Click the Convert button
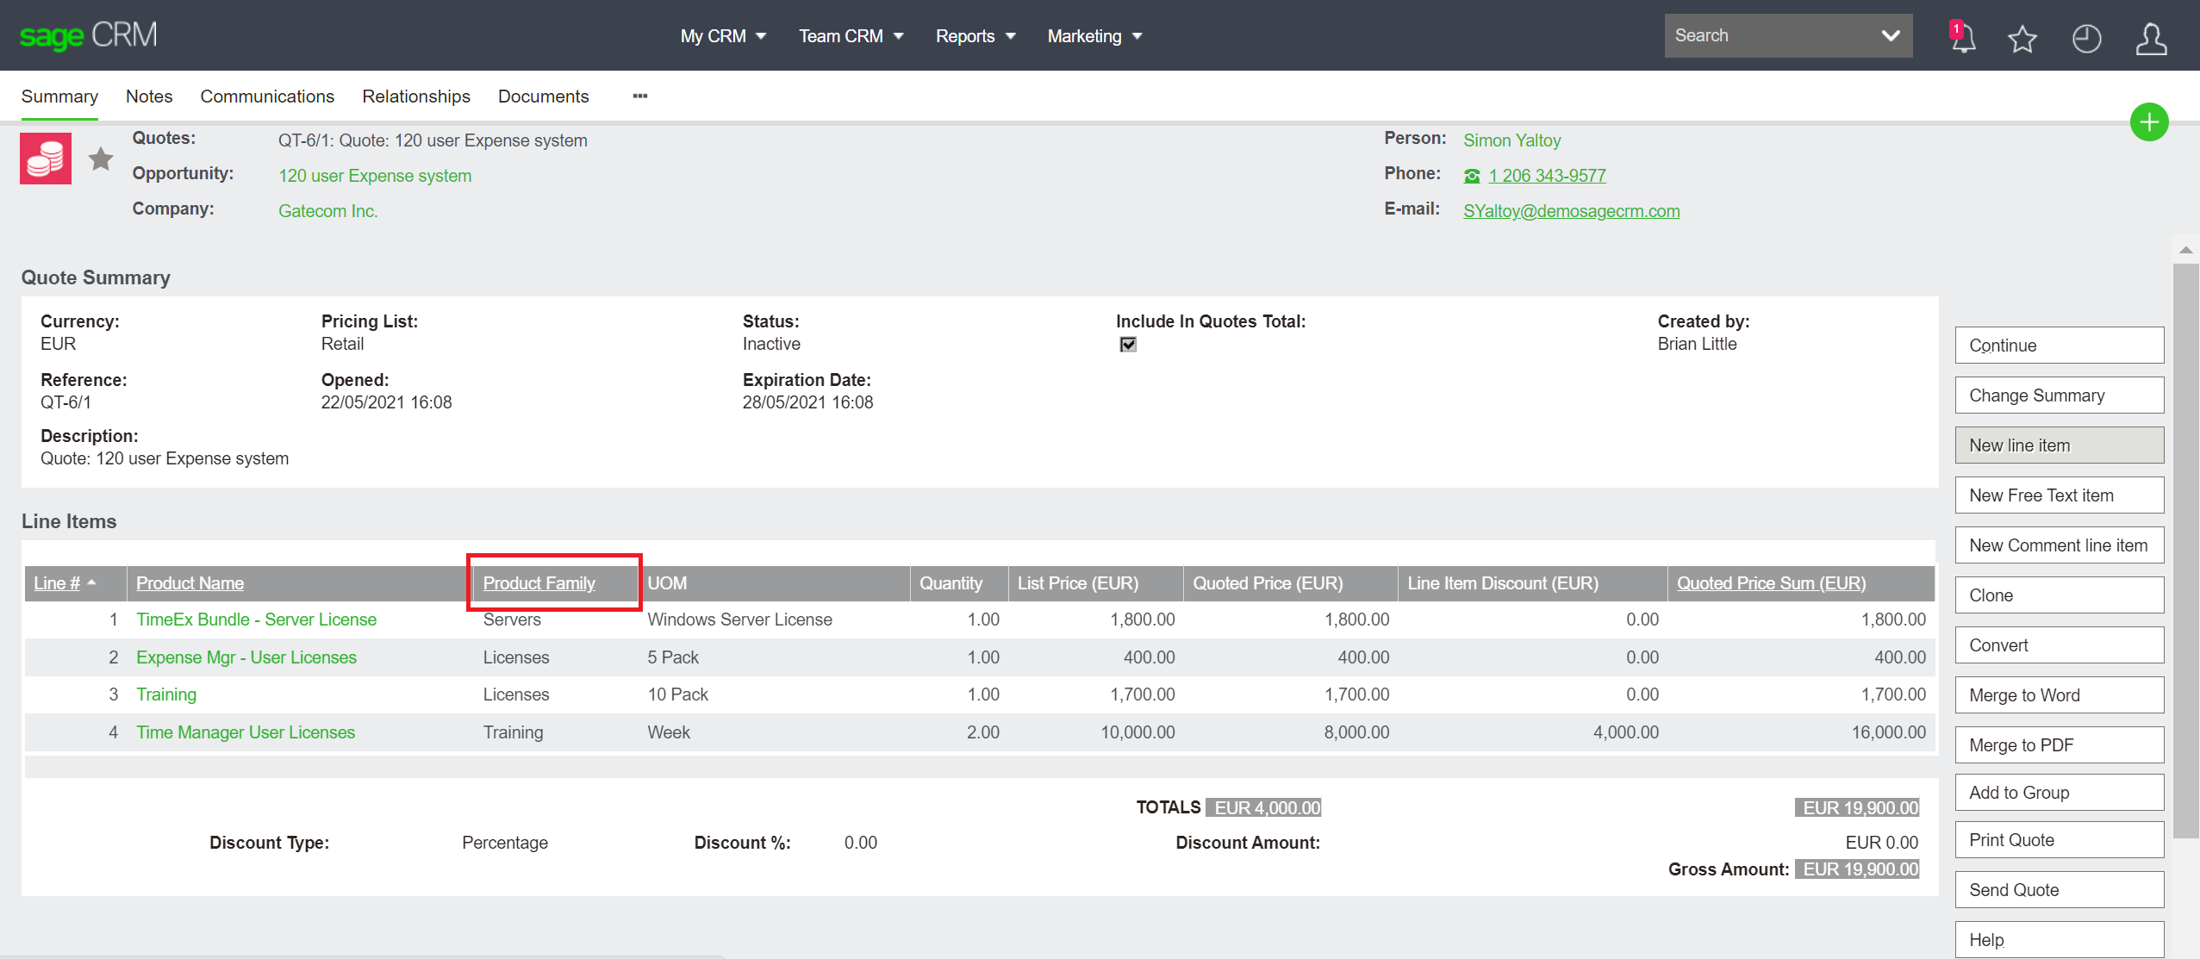Image resolution: width=2200 pixels, height=959 pixels. (x=2059, y=645)
